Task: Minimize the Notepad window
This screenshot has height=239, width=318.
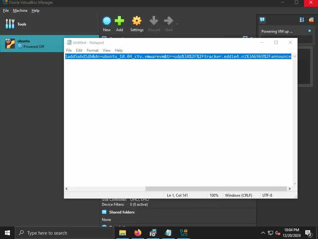Action: click(262, 42)
